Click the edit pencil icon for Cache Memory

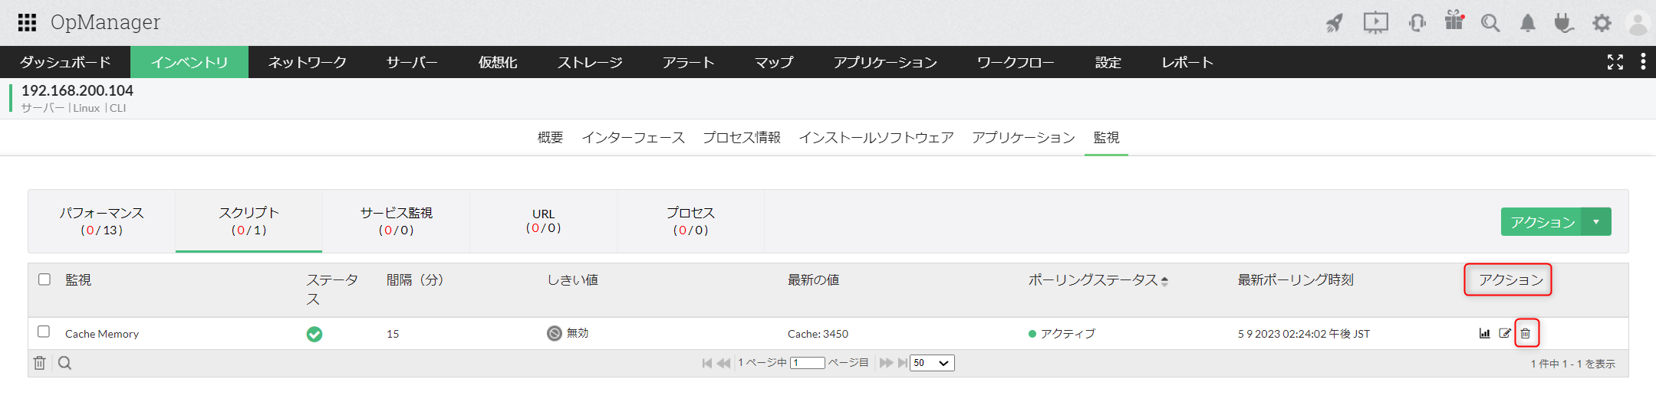(x=1505, y=333)
